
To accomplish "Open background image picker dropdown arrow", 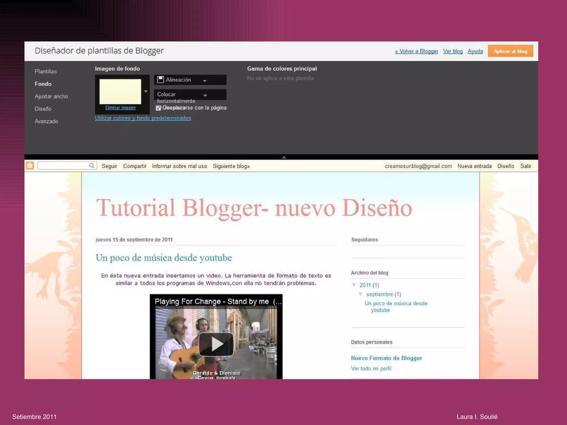I will (146, 91).
